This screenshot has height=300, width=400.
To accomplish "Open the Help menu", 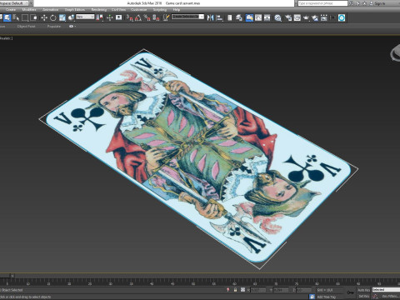I will [177, 10].
